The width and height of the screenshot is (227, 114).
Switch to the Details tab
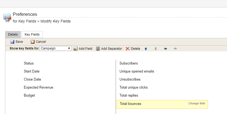point(13,35)
